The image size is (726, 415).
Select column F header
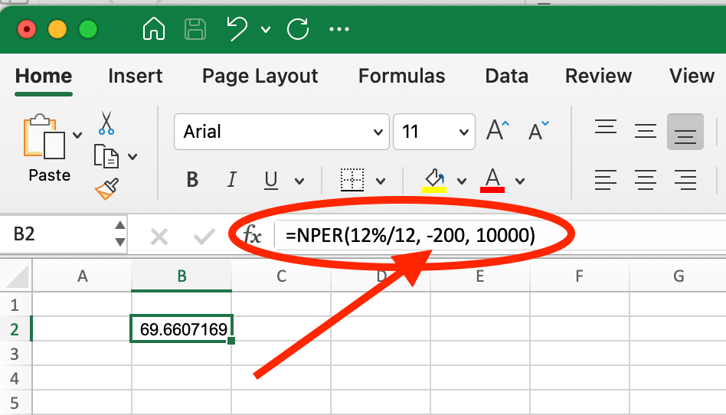click(579, 276)
